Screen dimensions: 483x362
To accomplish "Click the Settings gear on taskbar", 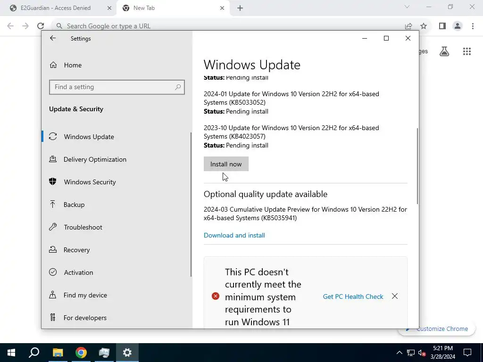I will point(127,353).
